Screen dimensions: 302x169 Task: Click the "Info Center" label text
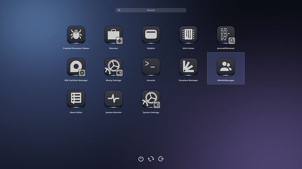click(188, 48)
